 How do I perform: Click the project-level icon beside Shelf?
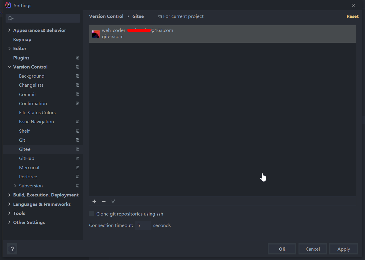point(77,131)
